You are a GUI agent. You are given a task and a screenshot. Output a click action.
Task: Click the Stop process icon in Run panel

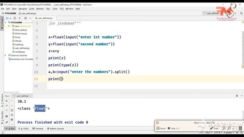[x=7, y=106]
